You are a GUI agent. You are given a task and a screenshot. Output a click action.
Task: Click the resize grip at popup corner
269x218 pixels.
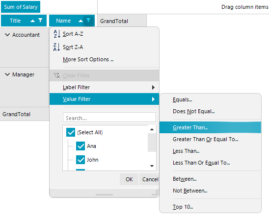pyautogui.click(x=155, y=193)
